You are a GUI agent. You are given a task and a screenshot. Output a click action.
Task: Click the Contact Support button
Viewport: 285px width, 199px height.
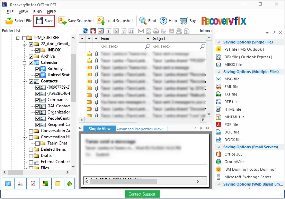pos(142,194)
